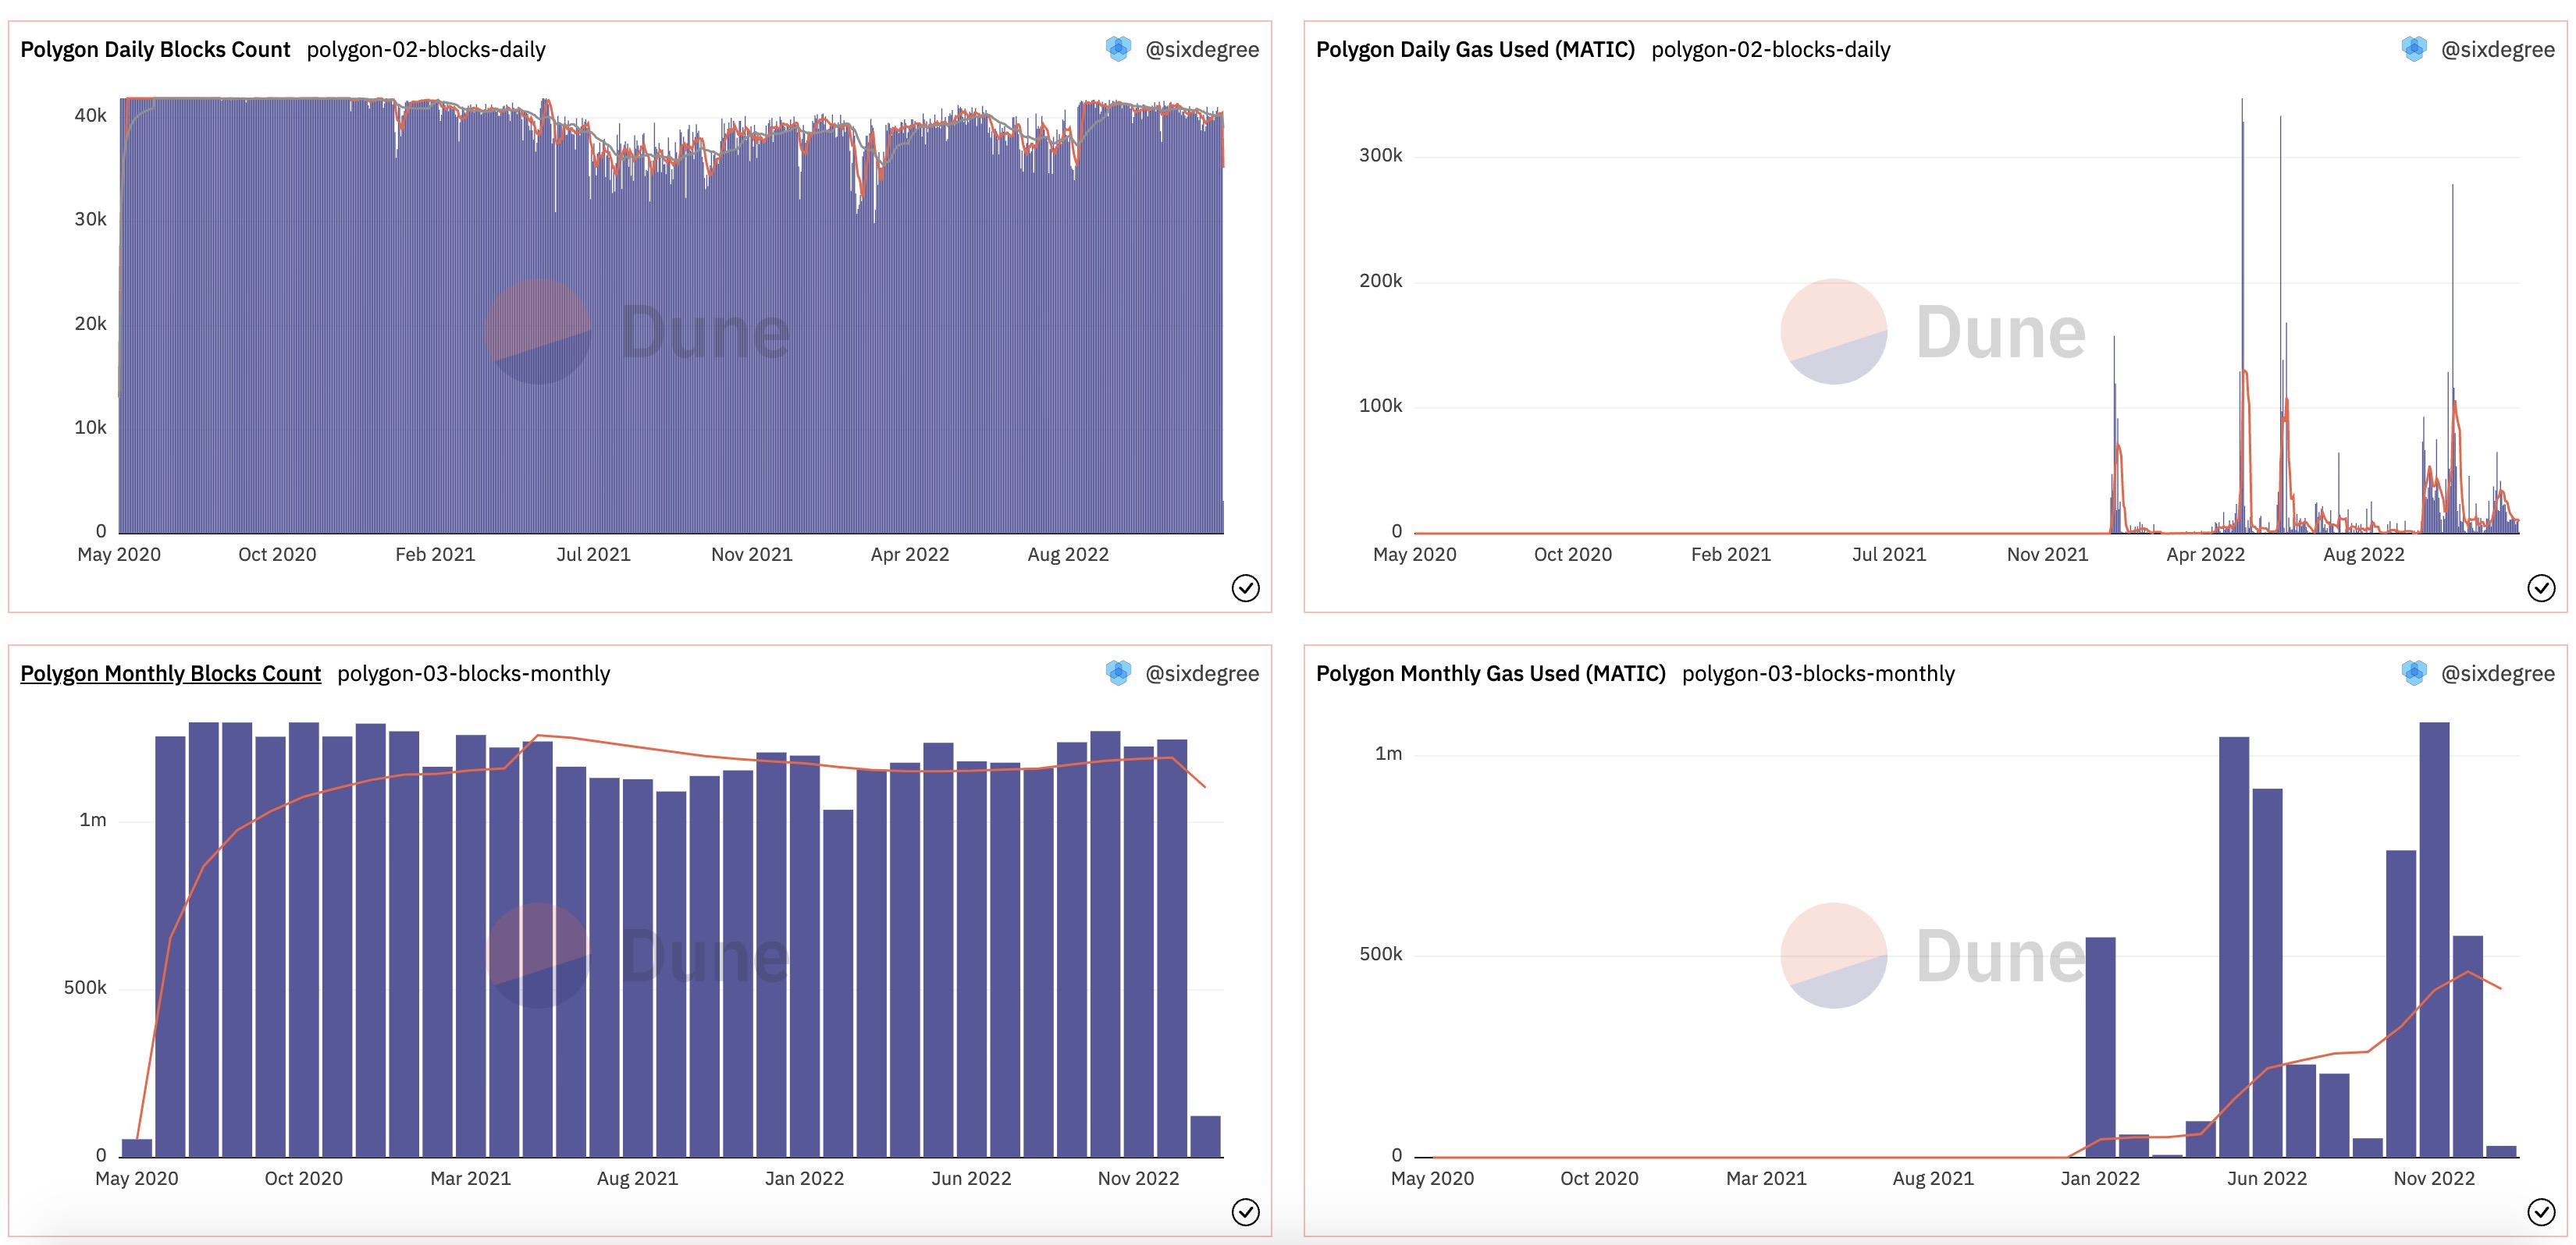Click the Nov 2022 axis label on Monthly Blocks Count
The width and height of the screenshot is (2576, 1245).
pos(1138,1179)
